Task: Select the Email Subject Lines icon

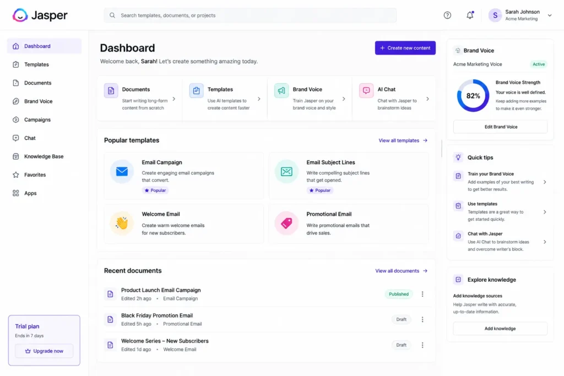Action: 286,171
